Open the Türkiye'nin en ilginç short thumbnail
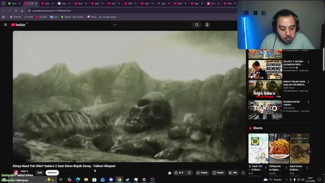Viewport: 325px width, 183px height. click(279, 148)
